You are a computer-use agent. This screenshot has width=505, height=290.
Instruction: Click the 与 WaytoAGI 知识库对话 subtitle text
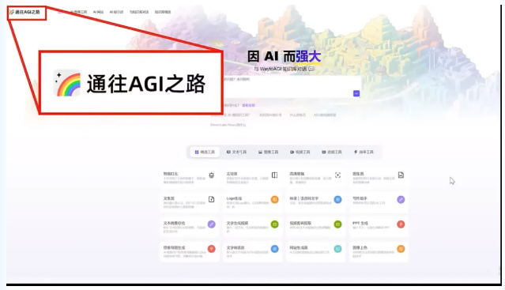(281, 69)
